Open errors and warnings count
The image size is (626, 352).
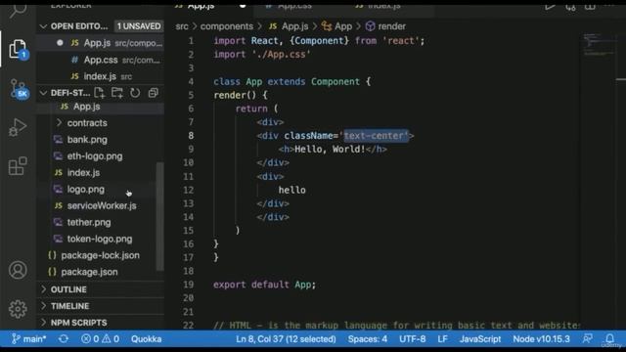100,339
